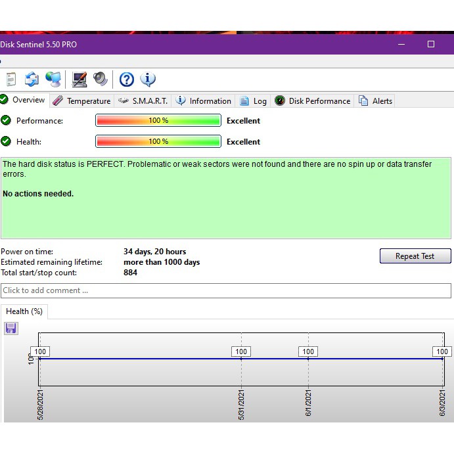The image size is (454, 454).
Task: Click the report document icon in toolbar
Action: coord(11,79)
